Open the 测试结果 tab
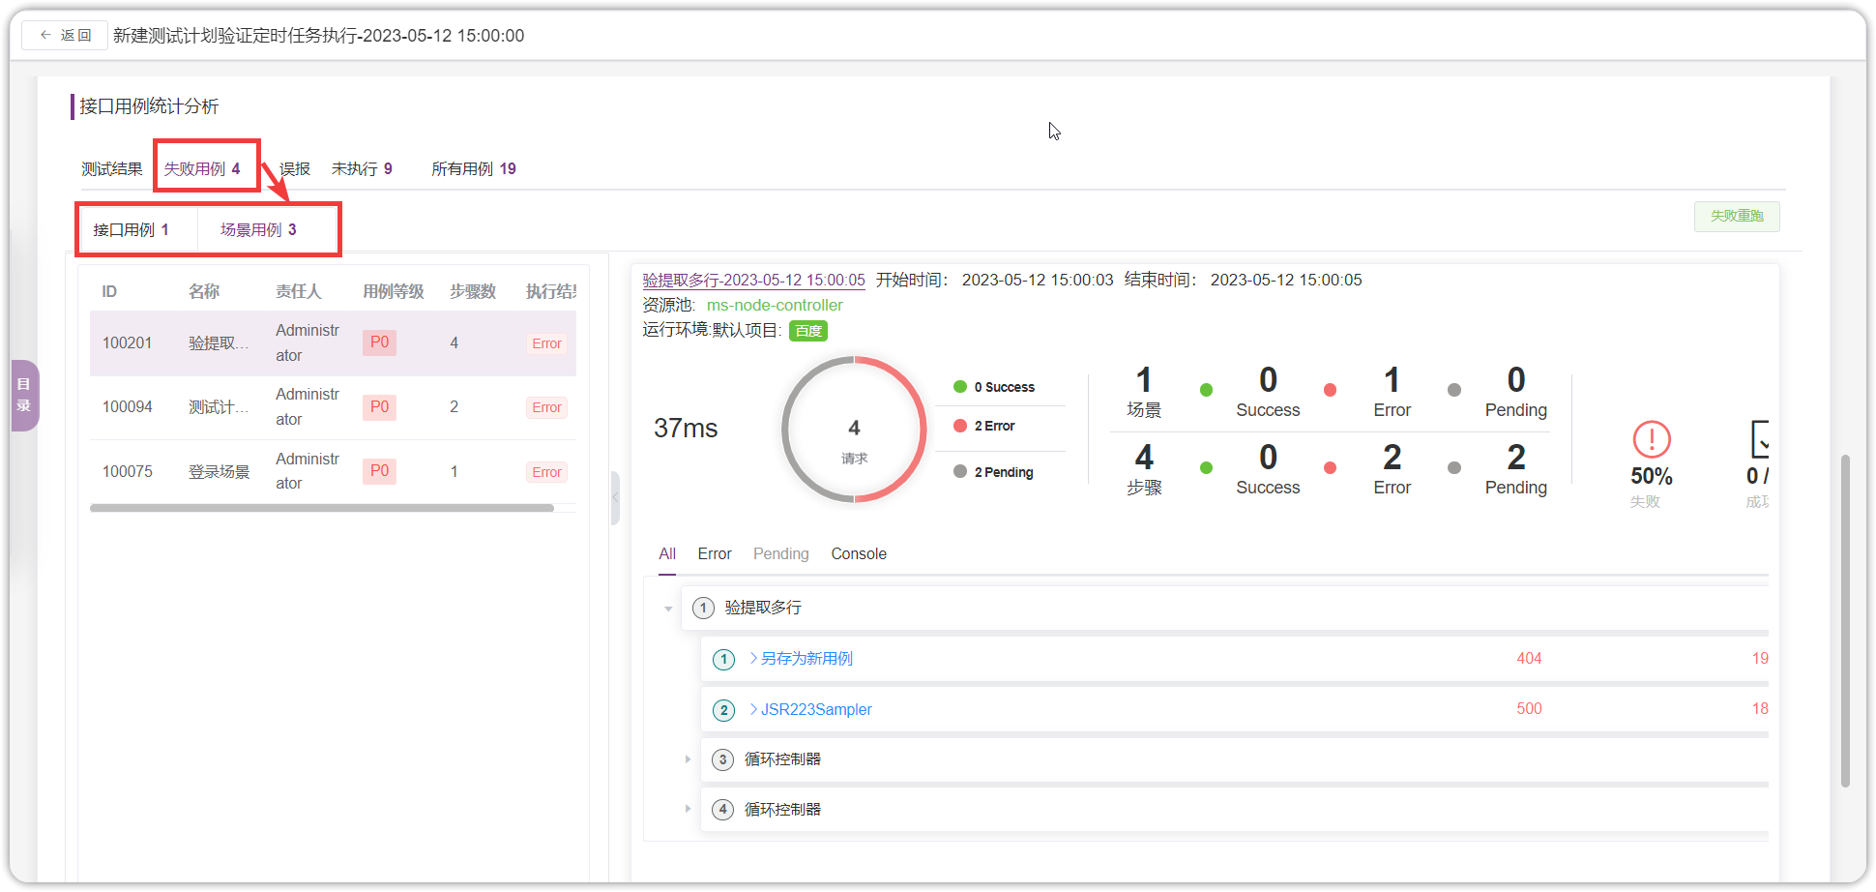The height and width of the screenshot is (892, 1876). point(111,168)
